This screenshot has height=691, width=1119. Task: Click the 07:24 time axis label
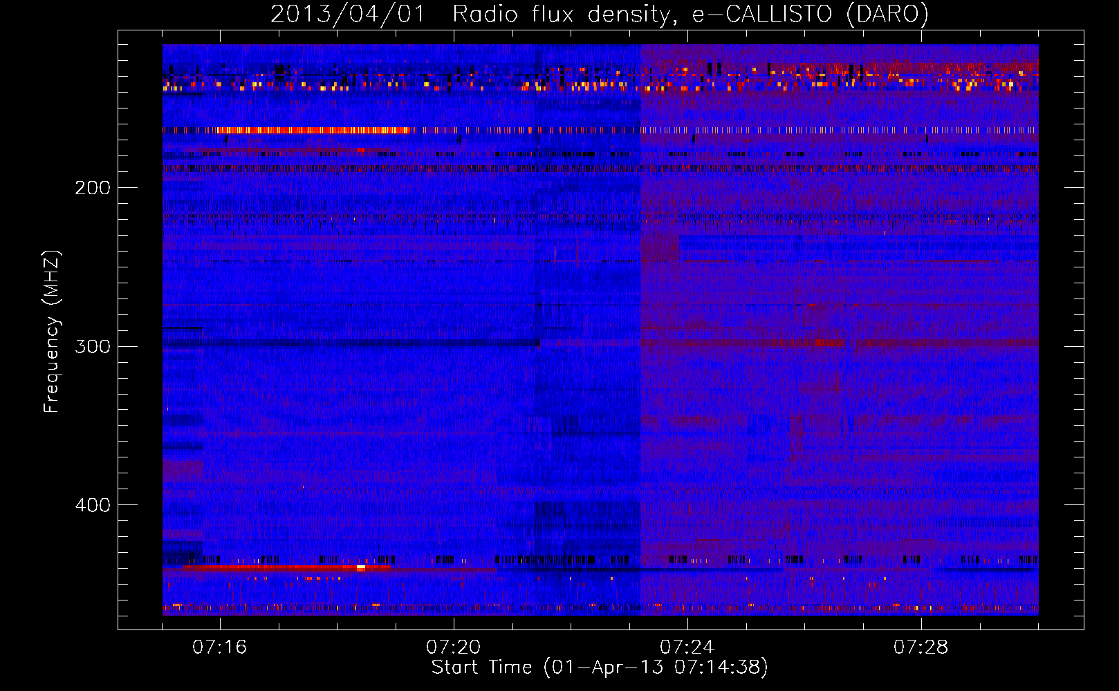[x=687, y=647]
